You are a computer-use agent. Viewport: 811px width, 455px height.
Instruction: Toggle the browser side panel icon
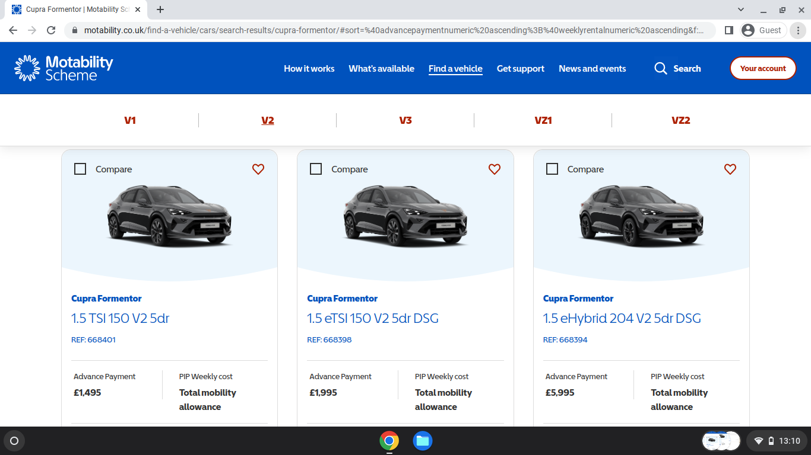(x=729, y=30)
